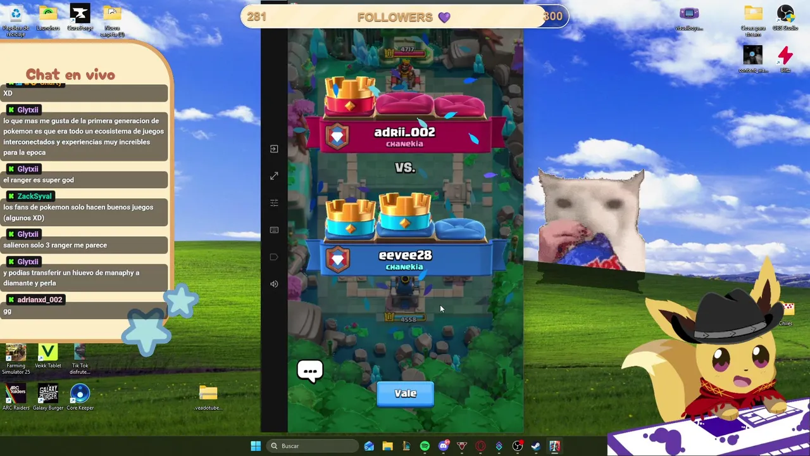Open Farming Simulator 25 desktop shortcut
The width and height of the screenshot is (810, 456).
pyautogui.click(x=16, y=359)
